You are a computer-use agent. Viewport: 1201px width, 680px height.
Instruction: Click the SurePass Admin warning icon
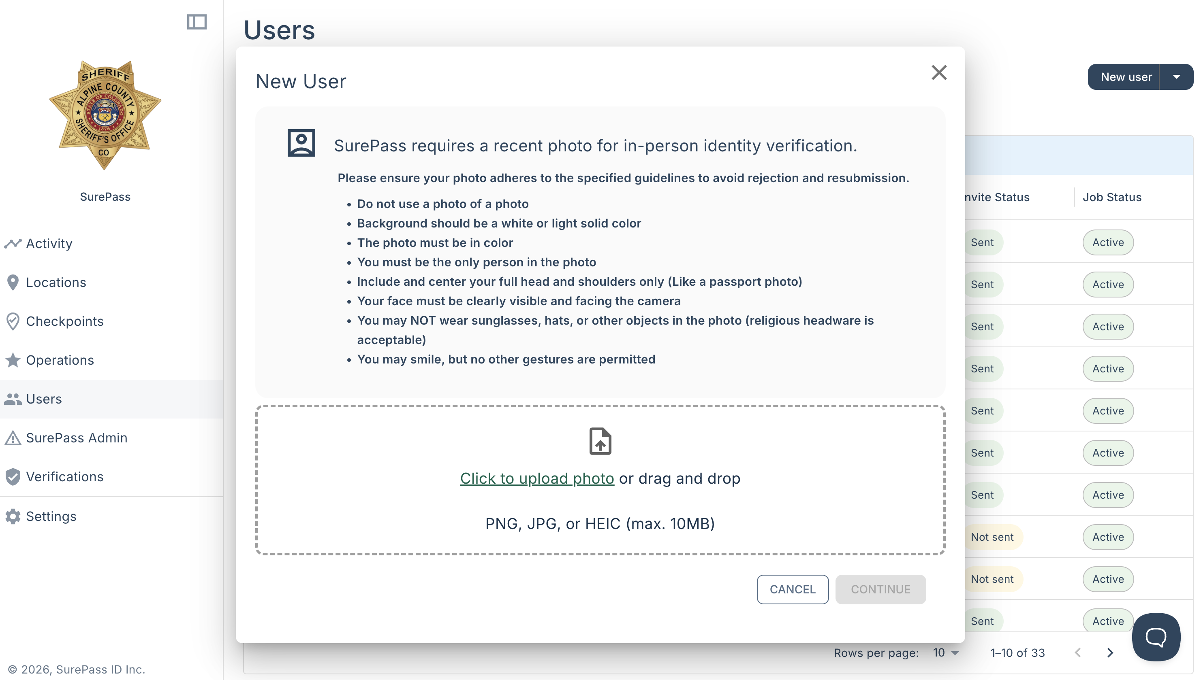click(x=13, y=438)
